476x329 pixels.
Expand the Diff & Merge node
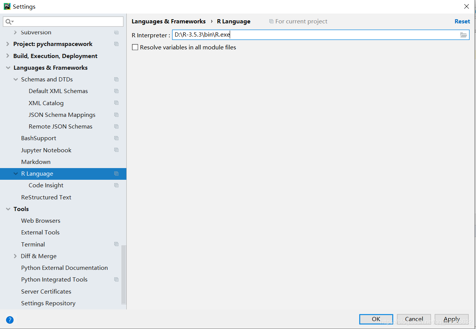[15, 256]
